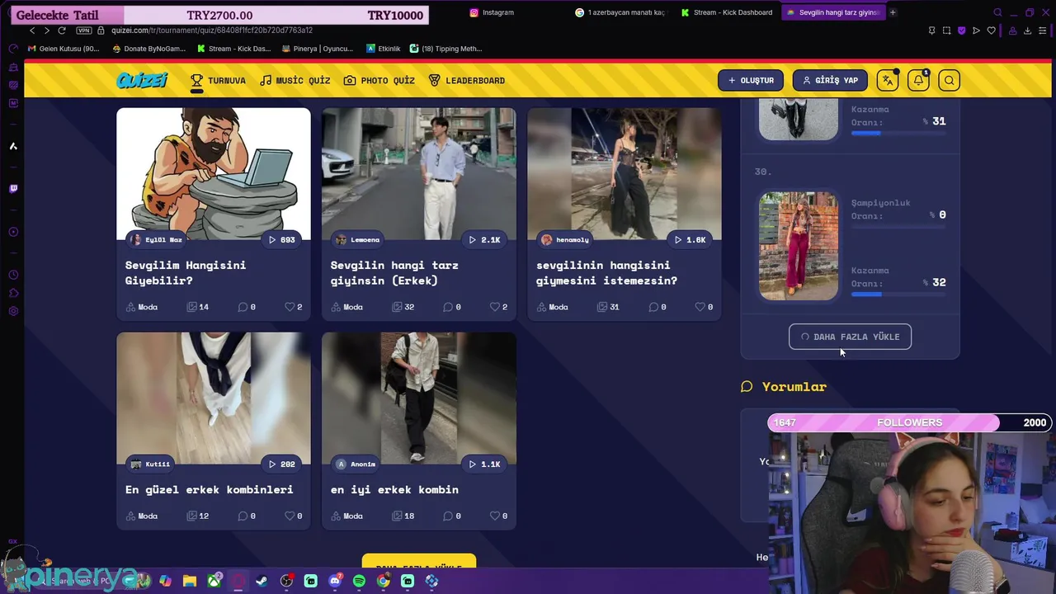This screenshot has height=594, width=1056.
Task: Go to the Leaderboard menu item
Action: pos(467,80)
